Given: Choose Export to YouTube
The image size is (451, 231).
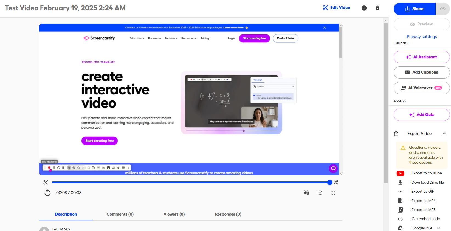Looking at the screenshot, I should point(427,173).
